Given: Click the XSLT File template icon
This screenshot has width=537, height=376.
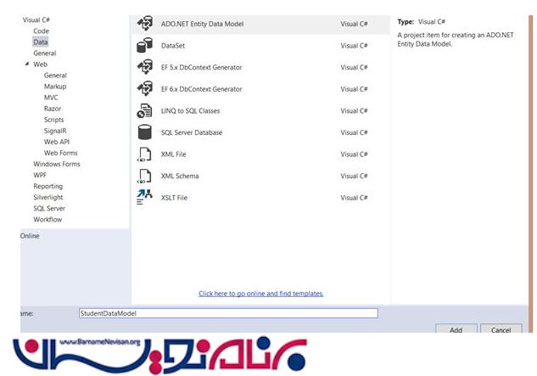Looking at the screenshot, I should pos(144,197).
